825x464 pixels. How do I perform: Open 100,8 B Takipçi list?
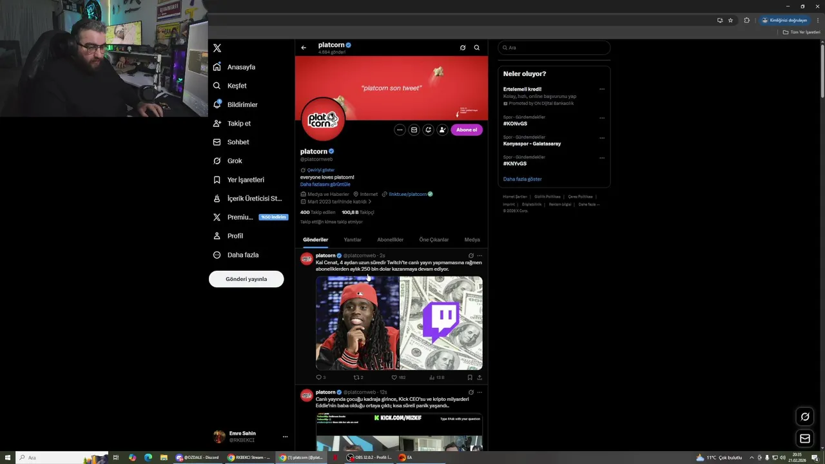(x=358, y=212)
